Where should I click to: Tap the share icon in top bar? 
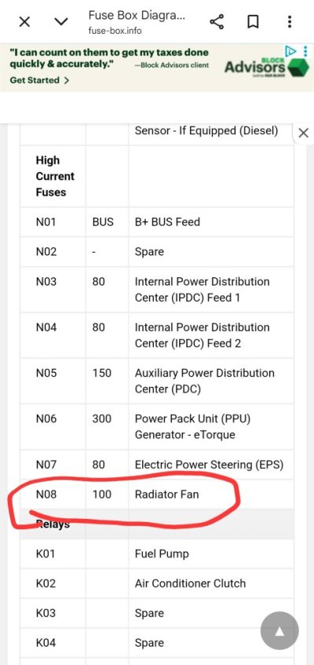(x=217, y=22)
